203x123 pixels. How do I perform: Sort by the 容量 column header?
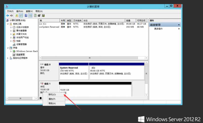tap(130, 21)
